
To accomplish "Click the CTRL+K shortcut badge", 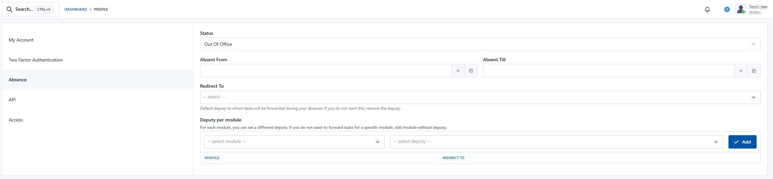I will tap(44, 9).
